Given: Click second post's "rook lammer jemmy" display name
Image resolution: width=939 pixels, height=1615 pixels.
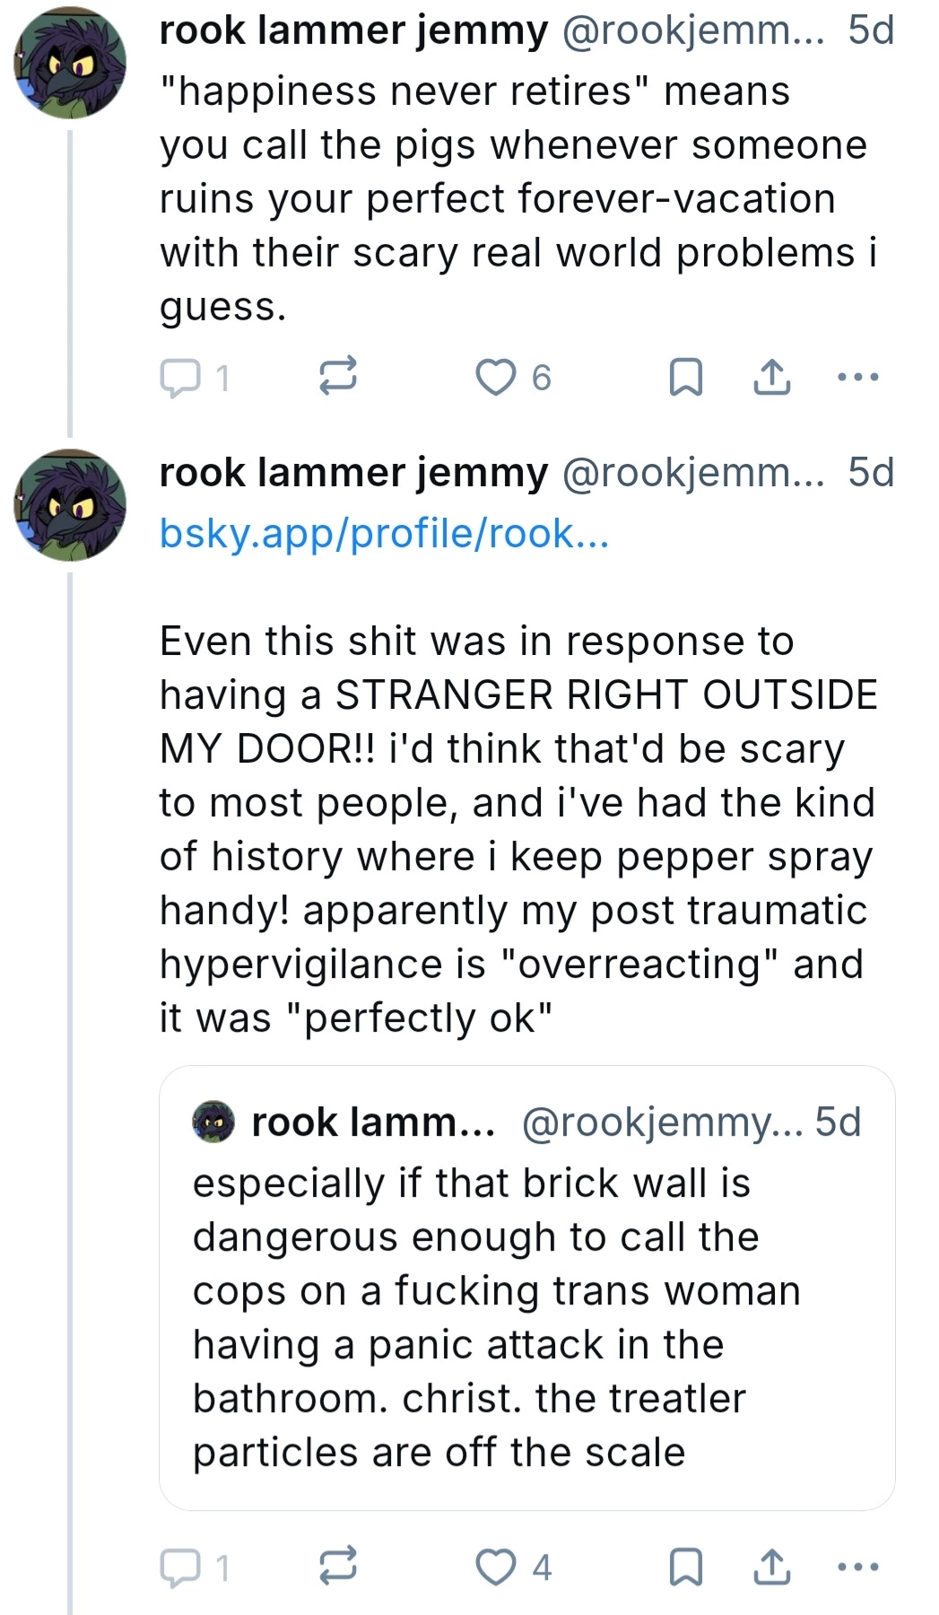Looking at the screenshot, I should pyautogui.click(x=353, y=473).
